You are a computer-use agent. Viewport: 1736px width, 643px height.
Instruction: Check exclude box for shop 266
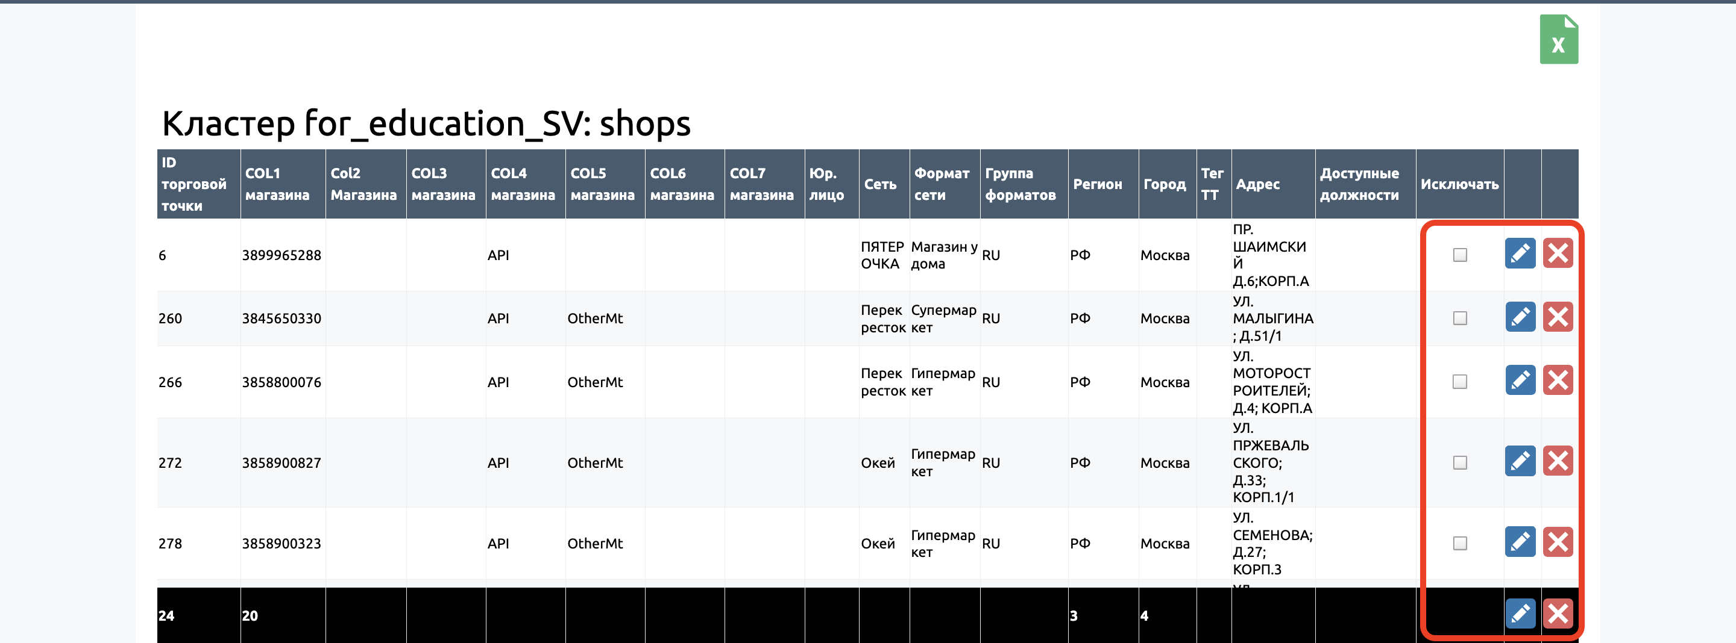[1460, 382]
